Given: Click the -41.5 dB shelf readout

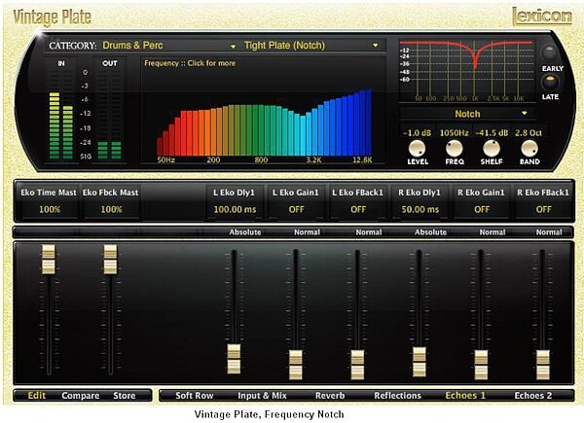Looking at the screenshot, I should tap(492, 133).
